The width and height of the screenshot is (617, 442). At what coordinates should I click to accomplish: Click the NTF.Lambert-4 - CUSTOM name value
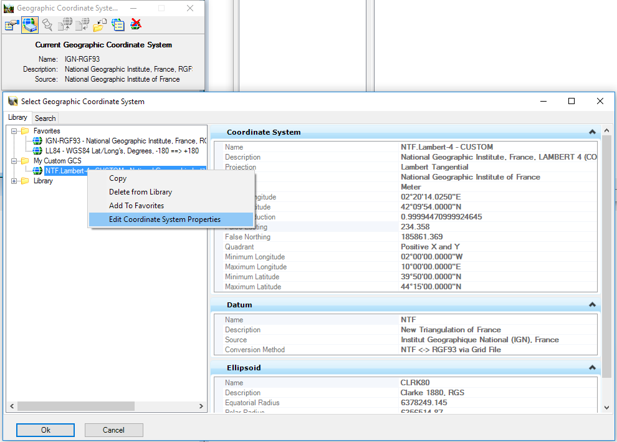pyautogui.click(x=447, y=147)
